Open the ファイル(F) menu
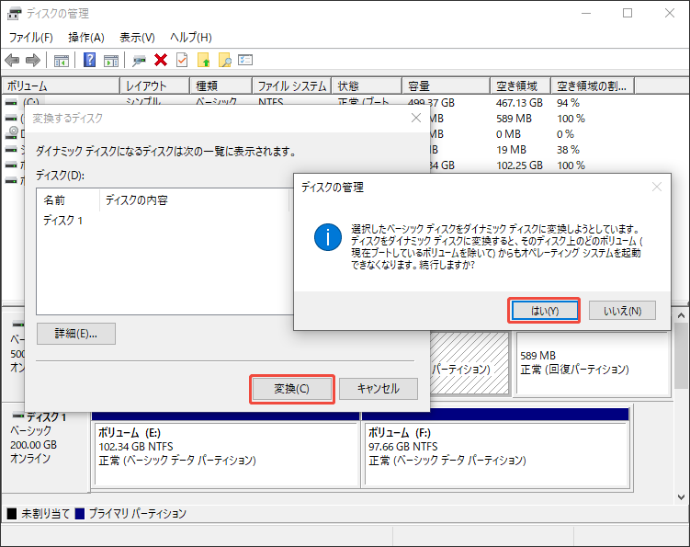The width and height of the screenshot is (690, 547). [31, 38]
